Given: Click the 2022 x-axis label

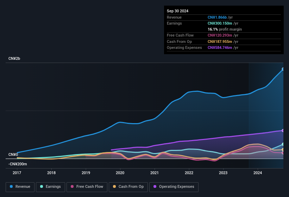Looking at the screenshot, I should (x=189, y=173).
